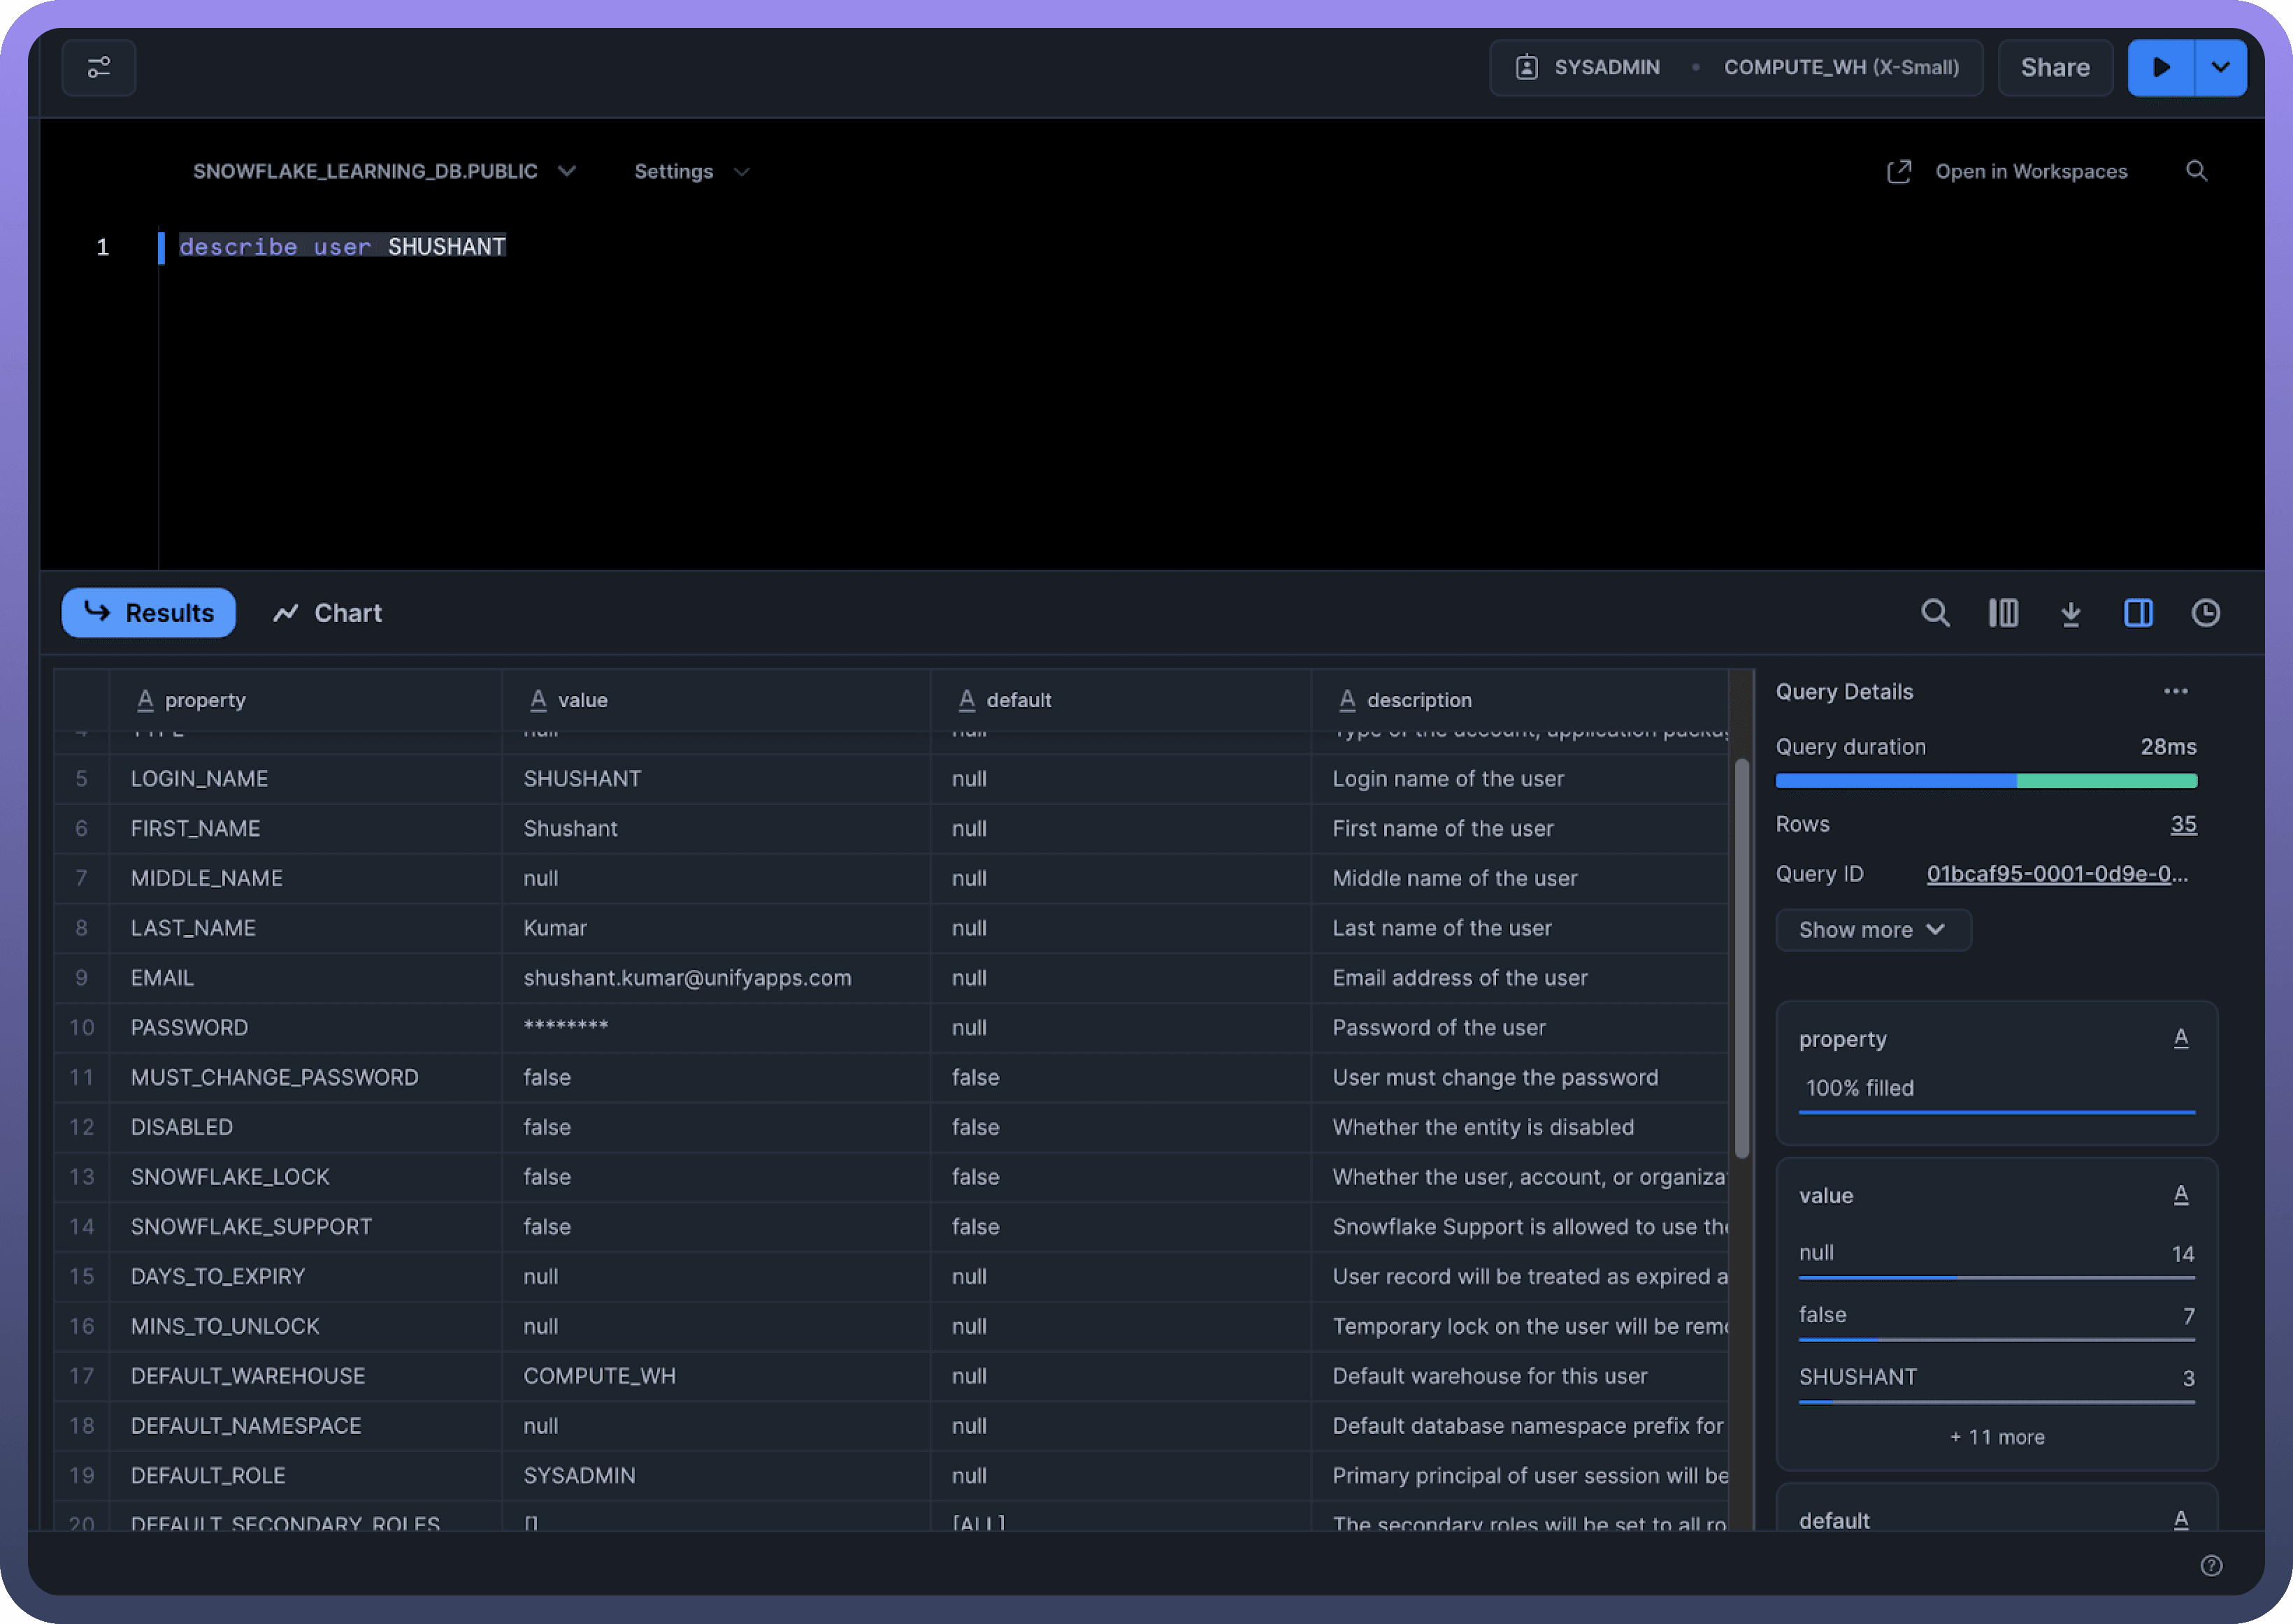Open Query Details three-dot menu
Screen dimensions: 2293x1624
[2175, 691]
